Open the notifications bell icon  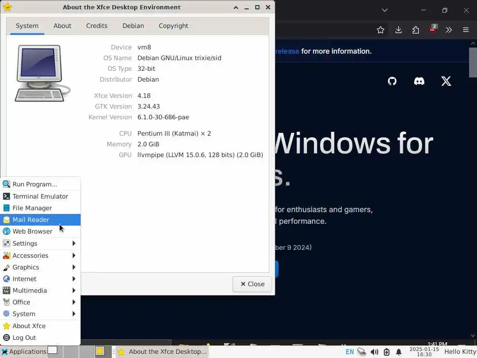tap(399, 352)
